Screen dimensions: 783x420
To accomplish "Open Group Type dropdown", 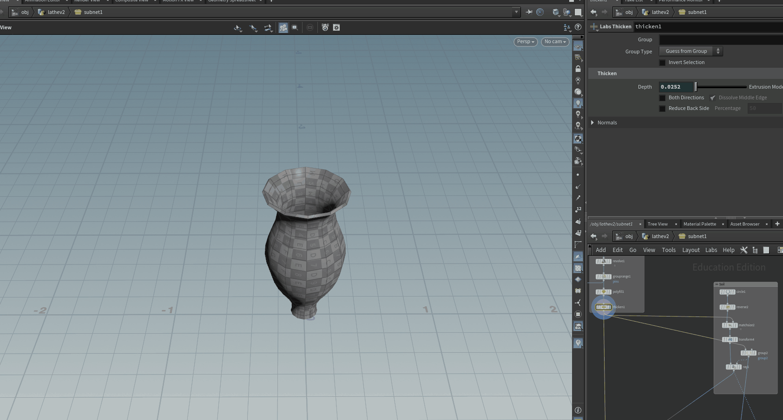I will pos(691,51).
